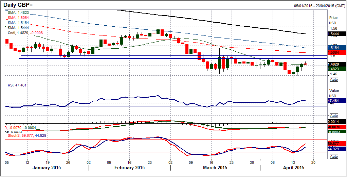Click the 'April 2015' month label
Screen dimensions: 347x177
294,168
